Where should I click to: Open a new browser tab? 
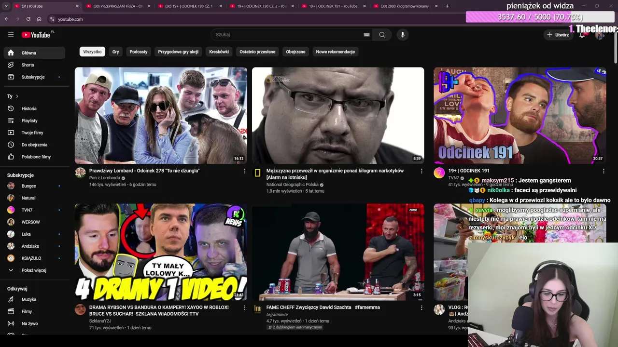(x=447, y=6)
